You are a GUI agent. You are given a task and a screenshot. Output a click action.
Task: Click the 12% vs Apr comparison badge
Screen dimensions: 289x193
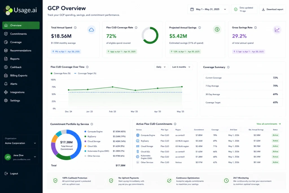pos(185,52)
